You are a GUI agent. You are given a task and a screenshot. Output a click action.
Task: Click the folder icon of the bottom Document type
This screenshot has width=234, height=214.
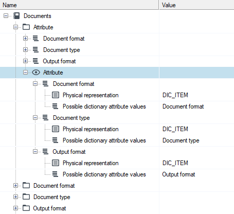coord(26,197)
